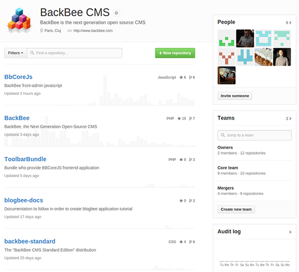The image size is (299, 272).
Task: Click the location pin icon by Paris, Cluj
Action: pyautogui.click(x=41, y=30)
